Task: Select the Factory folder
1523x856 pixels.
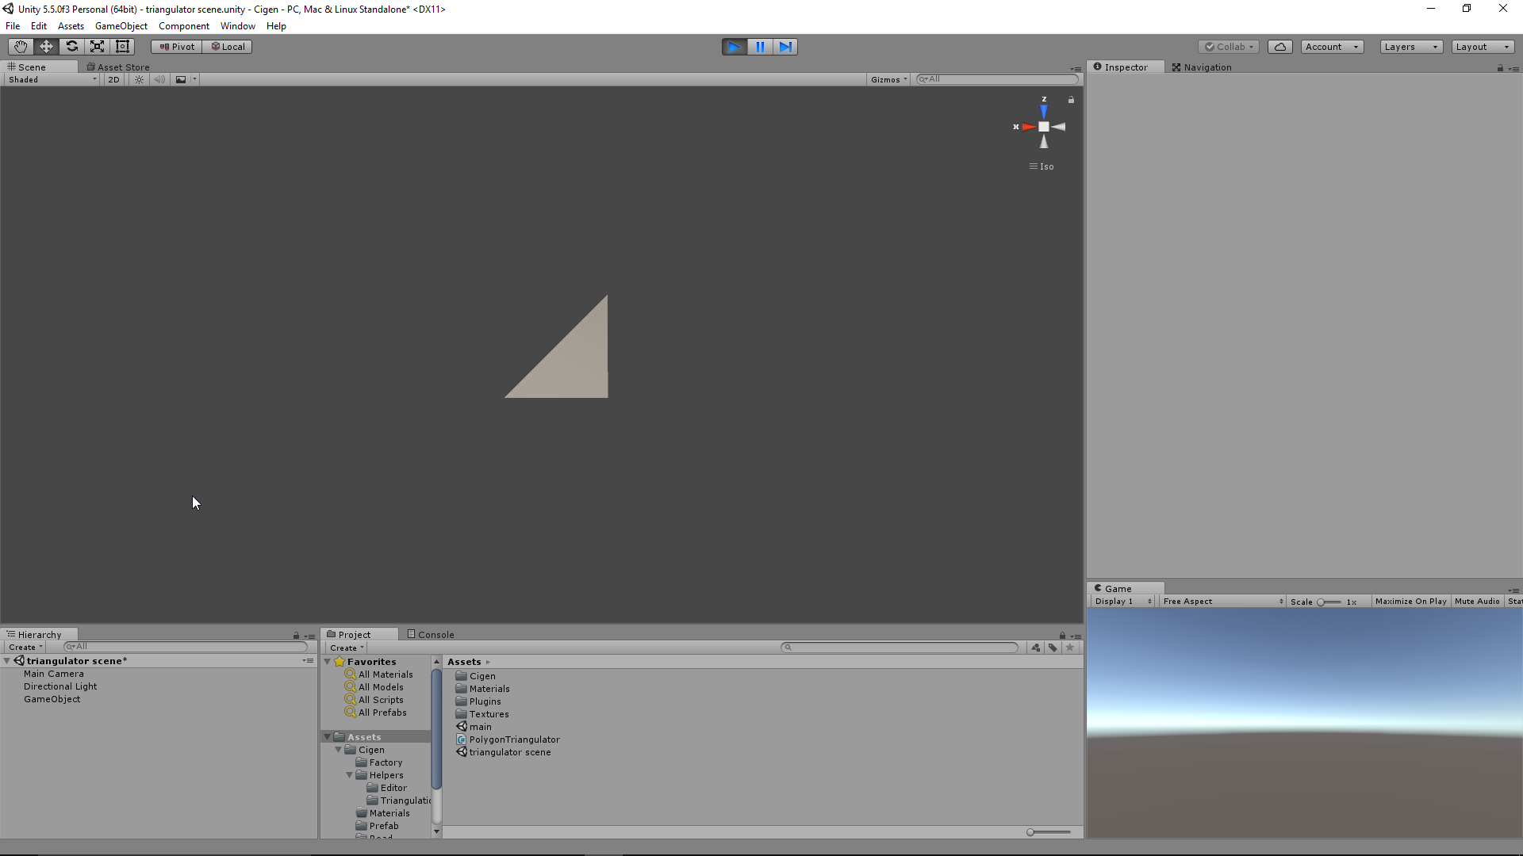Action: coord(379,762)
